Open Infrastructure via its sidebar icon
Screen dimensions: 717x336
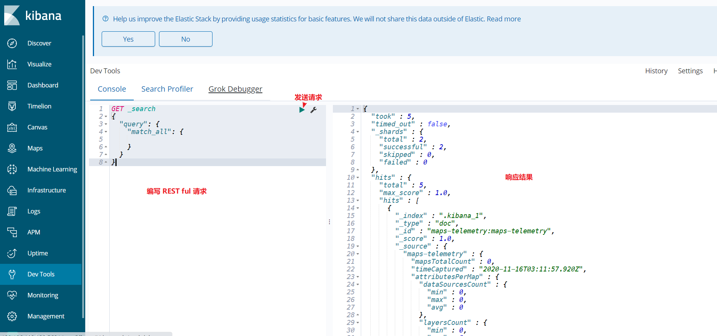point(12,190)
